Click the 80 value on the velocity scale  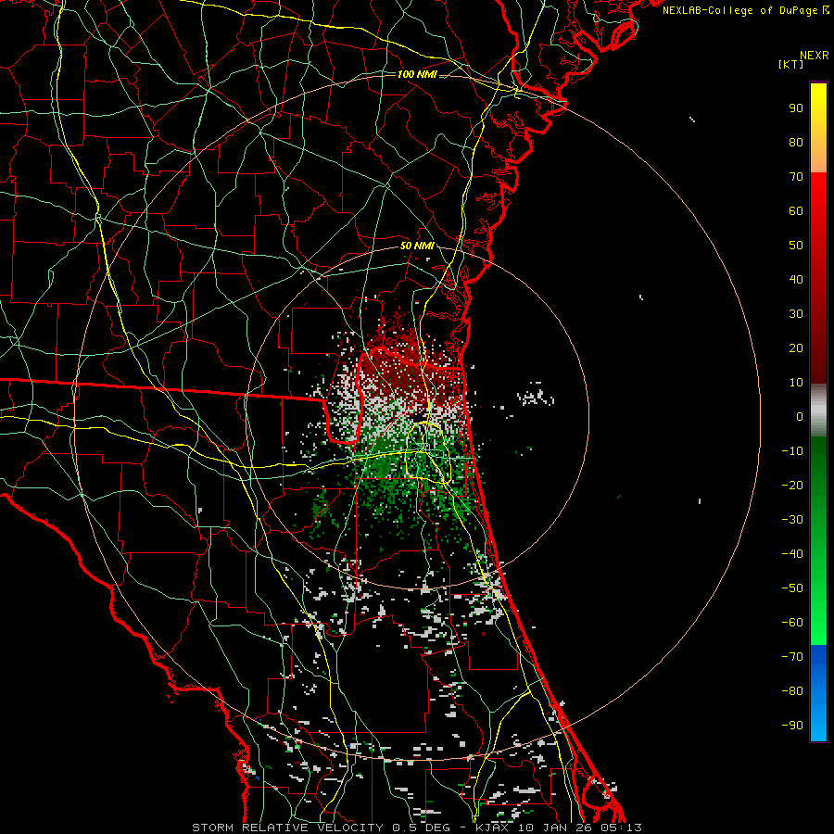pos(796,142)
